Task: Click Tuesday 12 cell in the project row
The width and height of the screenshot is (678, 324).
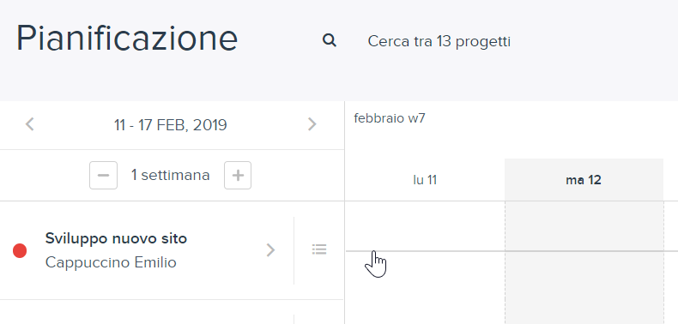Action: (584, 250)
